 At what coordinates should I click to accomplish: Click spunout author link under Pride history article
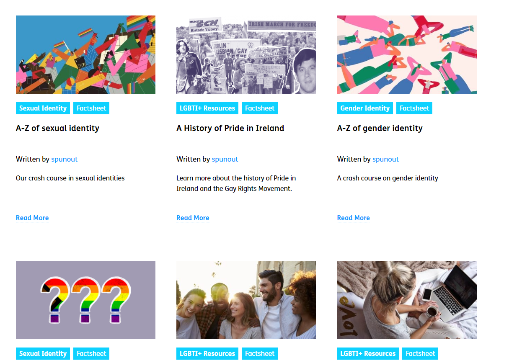pyautogui.click(x=225, y=159)
